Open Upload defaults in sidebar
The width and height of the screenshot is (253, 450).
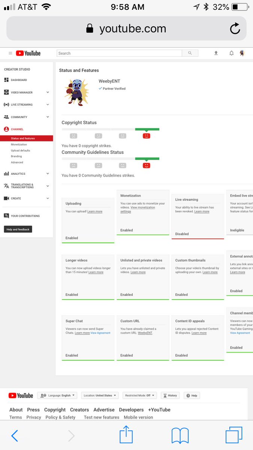pos(21,150)
